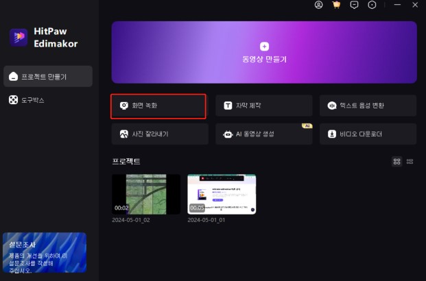
Task: Open the feedback message icon
Action: [354, 5]
